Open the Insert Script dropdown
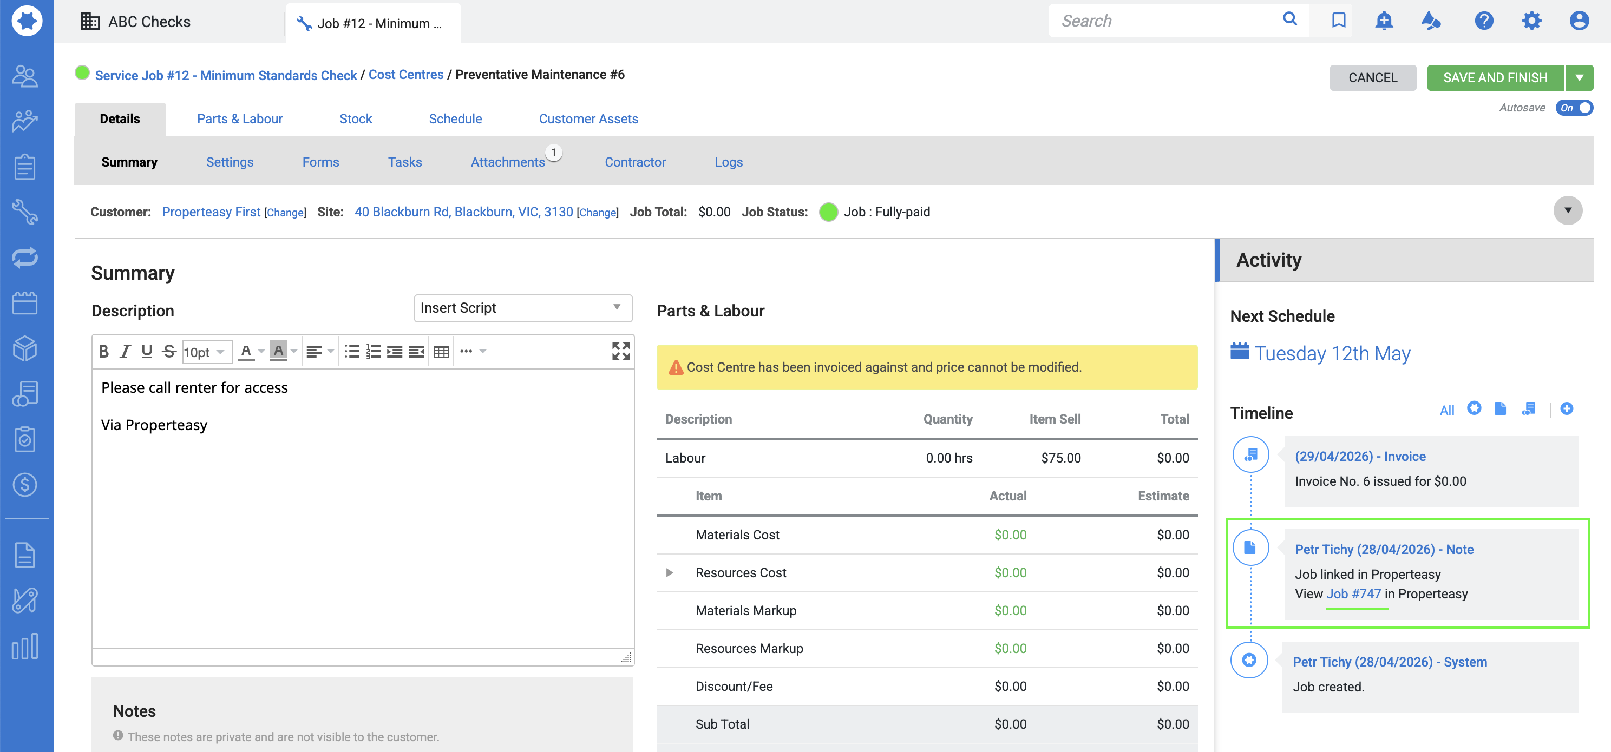Image resolution: width=1611 pixels, height=752 pixels. (x=523, y=308)
